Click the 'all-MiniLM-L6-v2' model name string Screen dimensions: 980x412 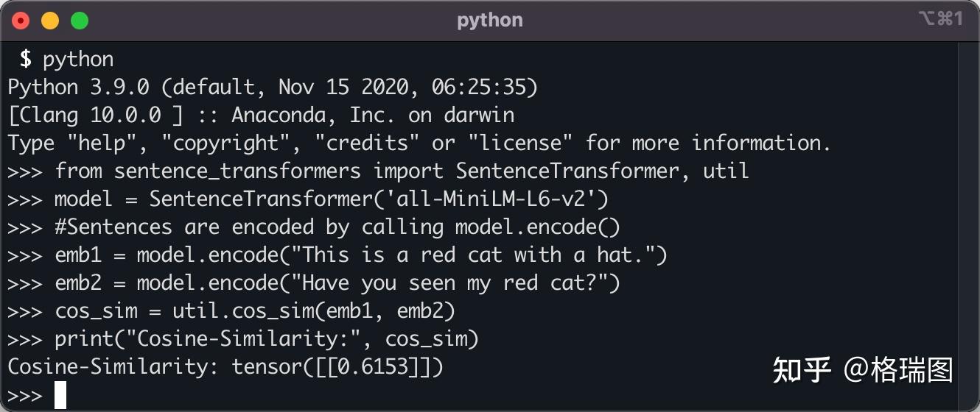coord(463,199)
